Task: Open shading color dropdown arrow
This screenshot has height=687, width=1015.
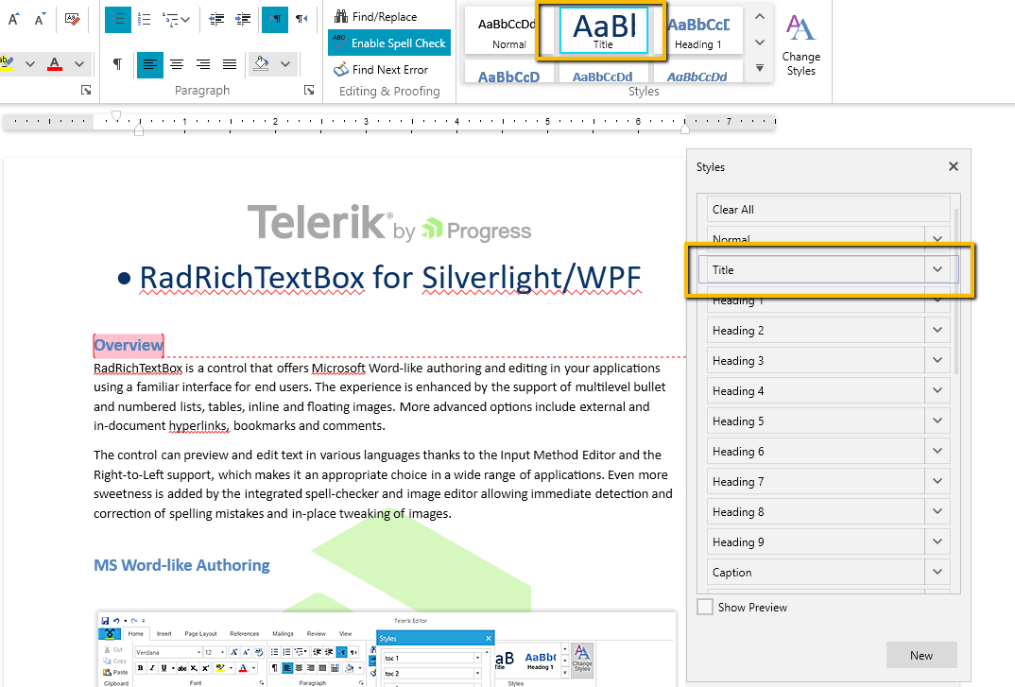Action: 285,64
